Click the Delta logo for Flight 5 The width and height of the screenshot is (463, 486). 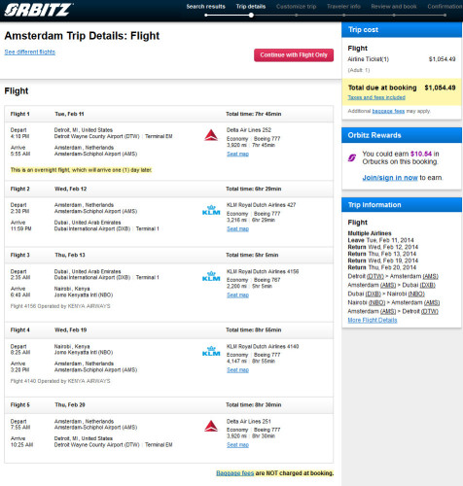click(x=211, y=426)
